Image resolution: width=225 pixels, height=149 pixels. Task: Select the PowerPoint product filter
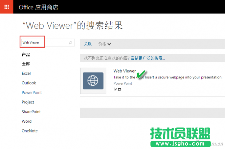tap(32, 92)
